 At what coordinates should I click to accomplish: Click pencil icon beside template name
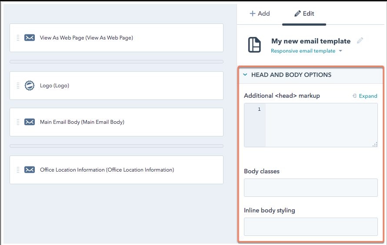(x=360, y=41)
